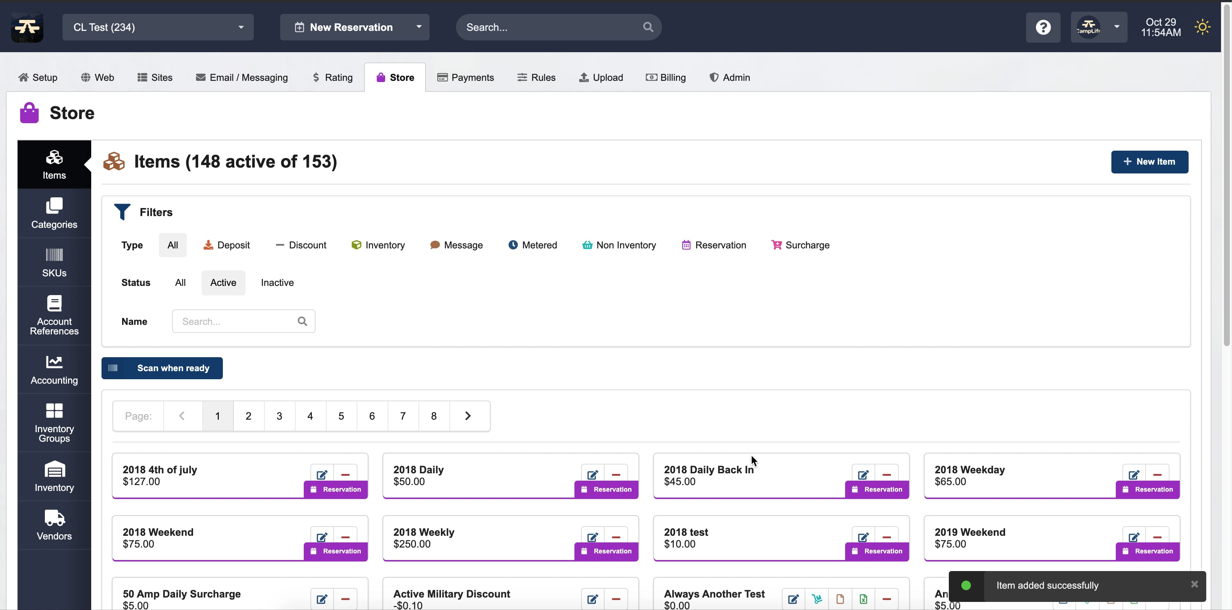
Task: Click the New Item button
Action: (x=1149, y=162)
